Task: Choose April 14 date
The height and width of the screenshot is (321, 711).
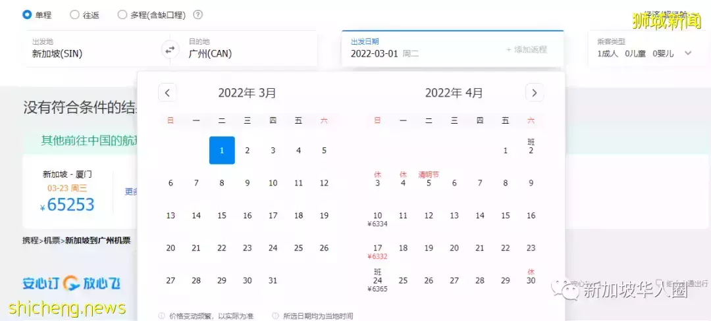Action: 480,216
